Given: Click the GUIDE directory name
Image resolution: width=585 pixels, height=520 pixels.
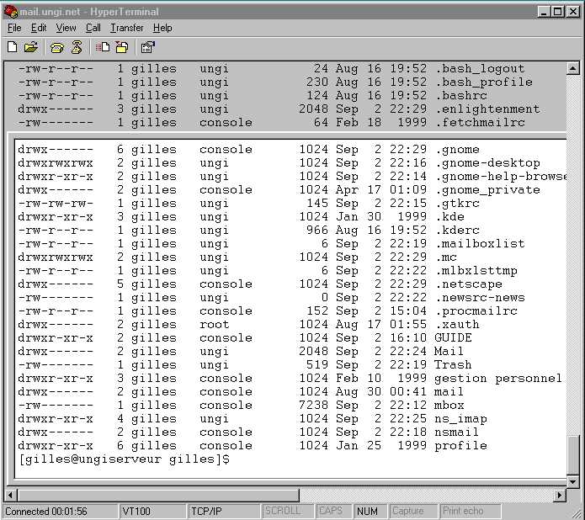Looking at the screenshot, I should (454, 337).
